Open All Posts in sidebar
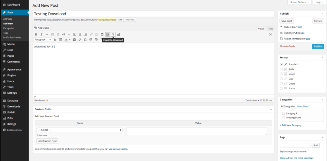Image resolution: width=327 pixels, height=161 pixels. point(8,19)
